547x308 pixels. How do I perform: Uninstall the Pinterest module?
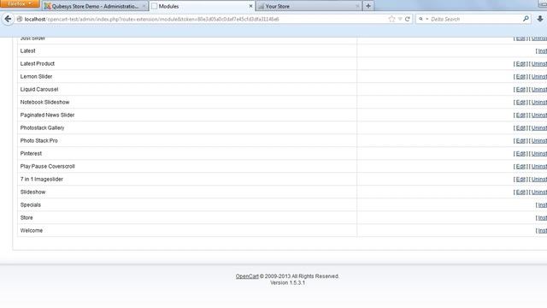[x=539, y=153]
